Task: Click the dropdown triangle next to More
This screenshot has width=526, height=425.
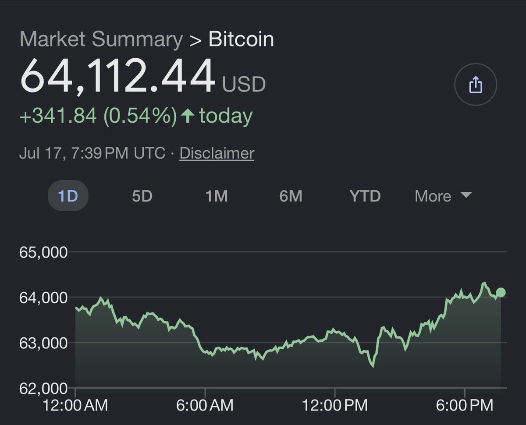Action: (466, 195)
